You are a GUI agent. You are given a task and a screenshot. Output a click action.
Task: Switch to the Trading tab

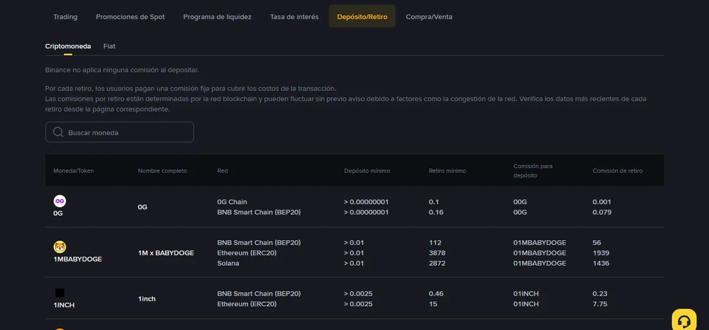(x=65, y=16)
